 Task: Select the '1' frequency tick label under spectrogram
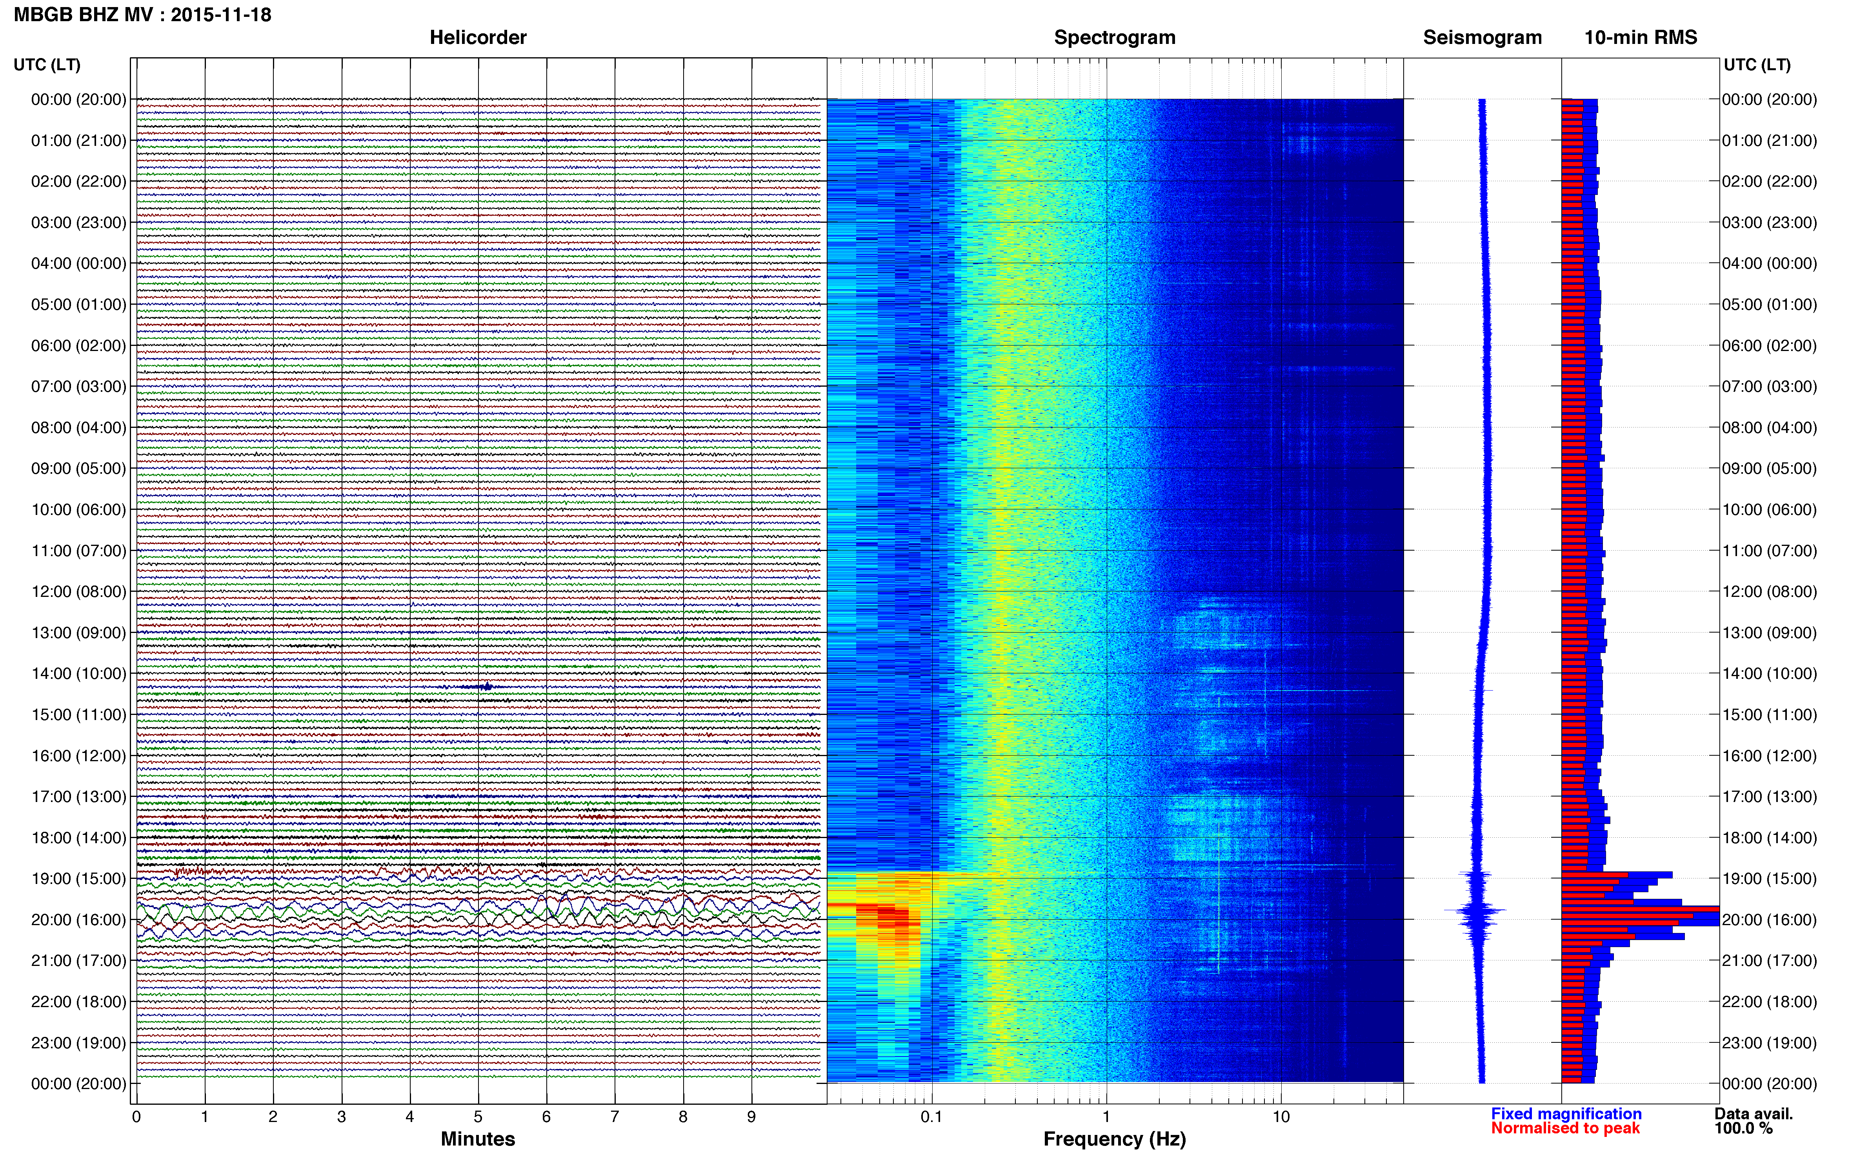pyautogui.click(x=1106, y=1117)
